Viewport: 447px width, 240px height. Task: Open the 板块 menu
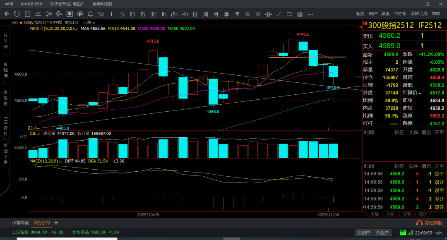point(360,14)
